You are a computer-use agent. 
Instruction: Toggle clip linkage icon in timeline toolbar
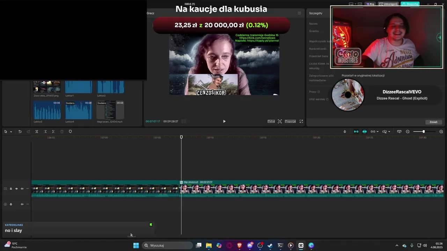pyautogui.click(x=373, y=131)
